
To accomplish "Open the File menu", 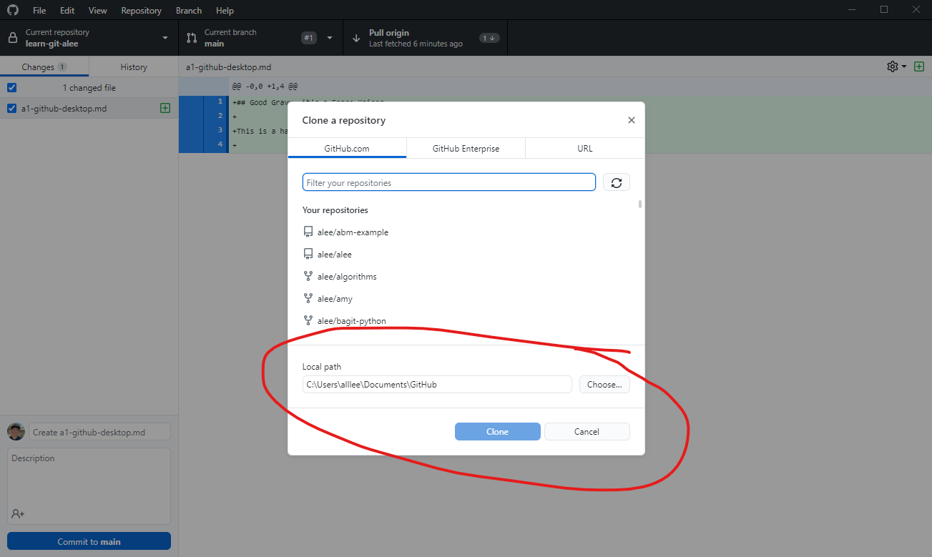I will 39,10.
